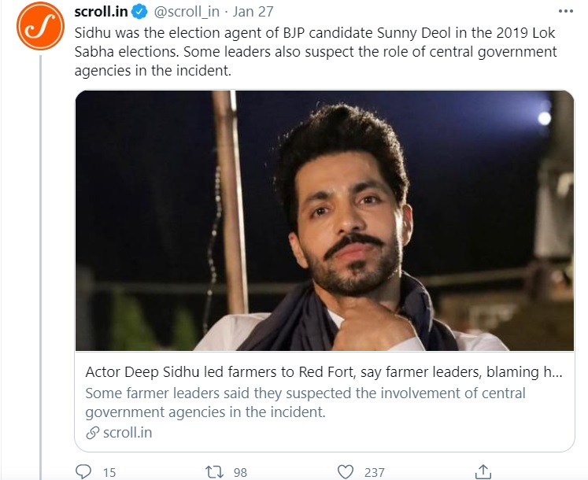
Task: Click the @scroll_in handle
Action: (x=187, y=12)
